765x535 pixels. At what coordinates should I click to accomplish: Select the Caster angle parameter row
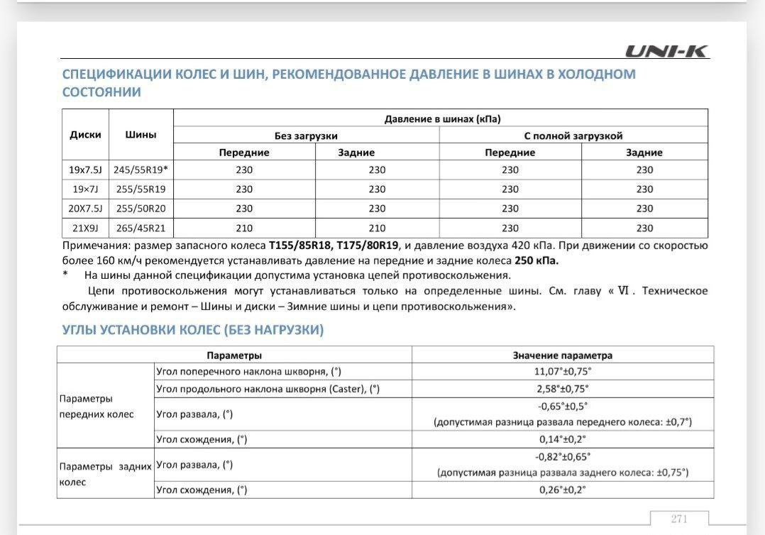[268, 389]
